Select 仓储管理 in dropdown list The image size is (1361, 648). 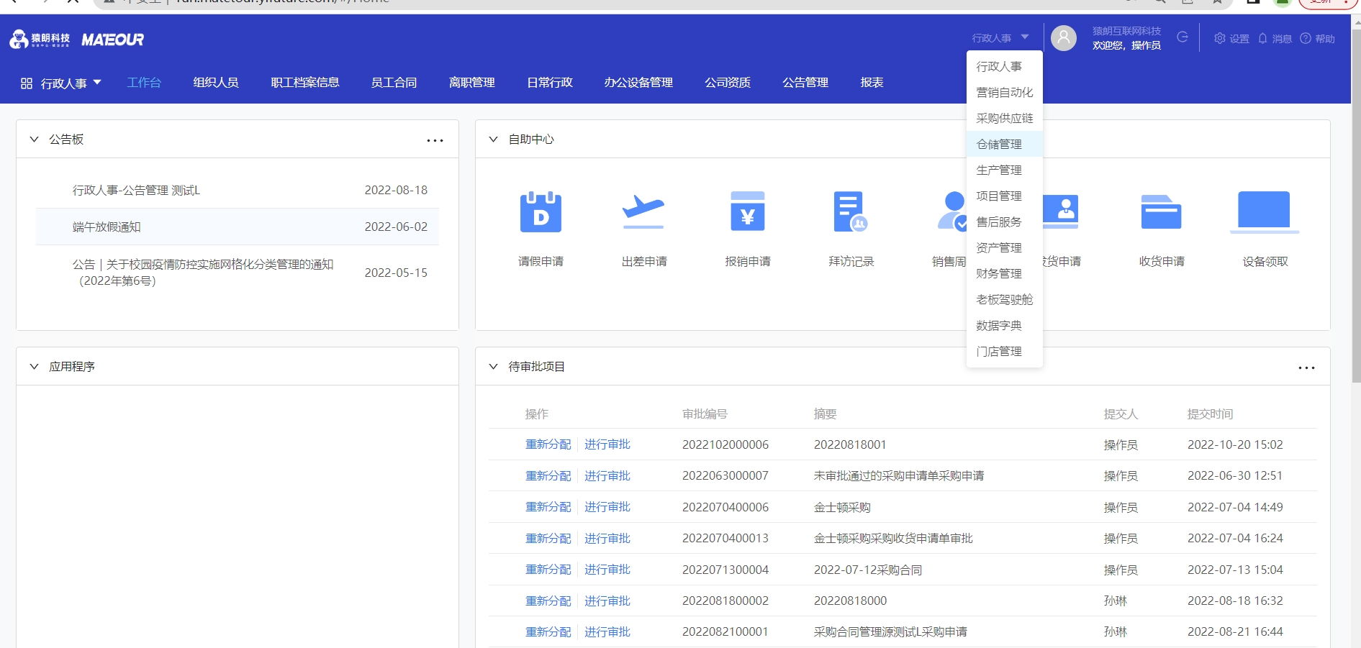click(x=1004, y=144)
